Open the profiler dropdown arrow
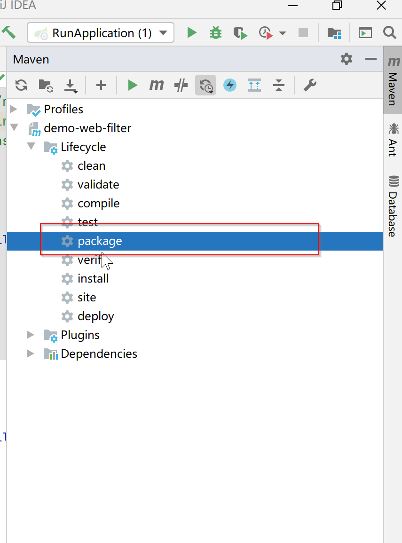This screenshot has width=402, height=543. coord(283,33)
